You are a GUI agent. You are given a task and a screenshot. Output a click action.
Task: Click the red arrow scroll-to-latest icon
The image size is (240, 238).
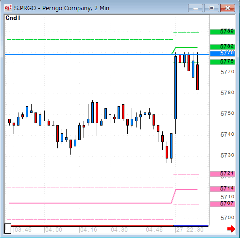pyautogui.click(x=231, y=229)
